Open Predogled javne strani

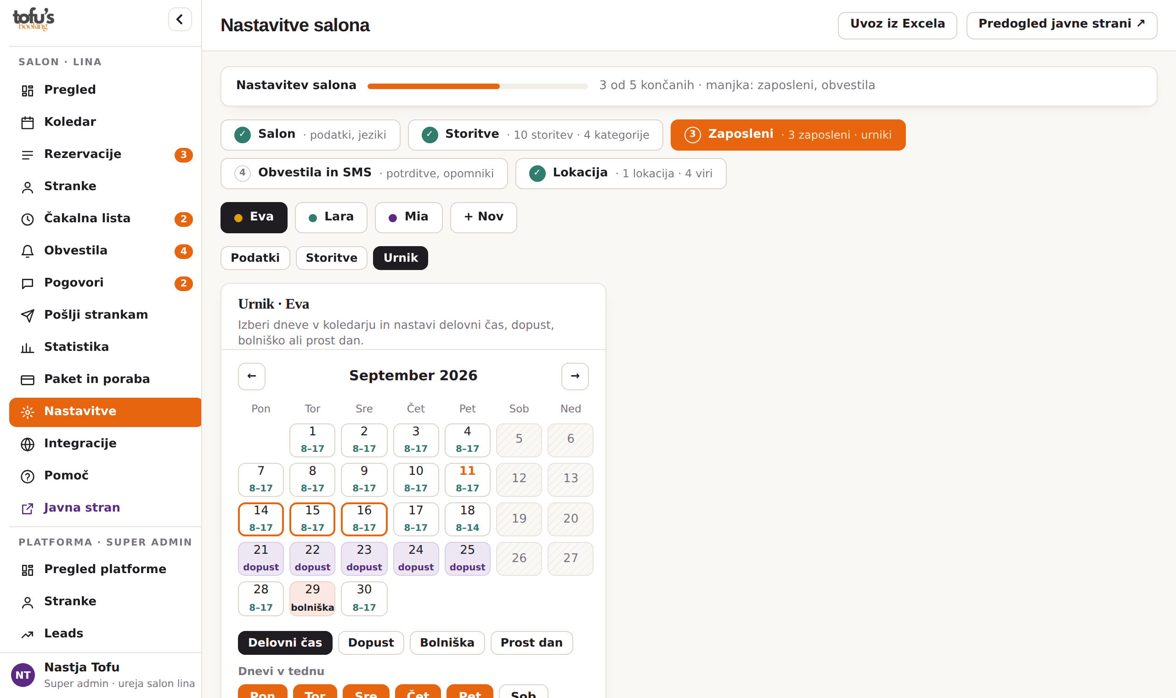[x=1061, y=25]
